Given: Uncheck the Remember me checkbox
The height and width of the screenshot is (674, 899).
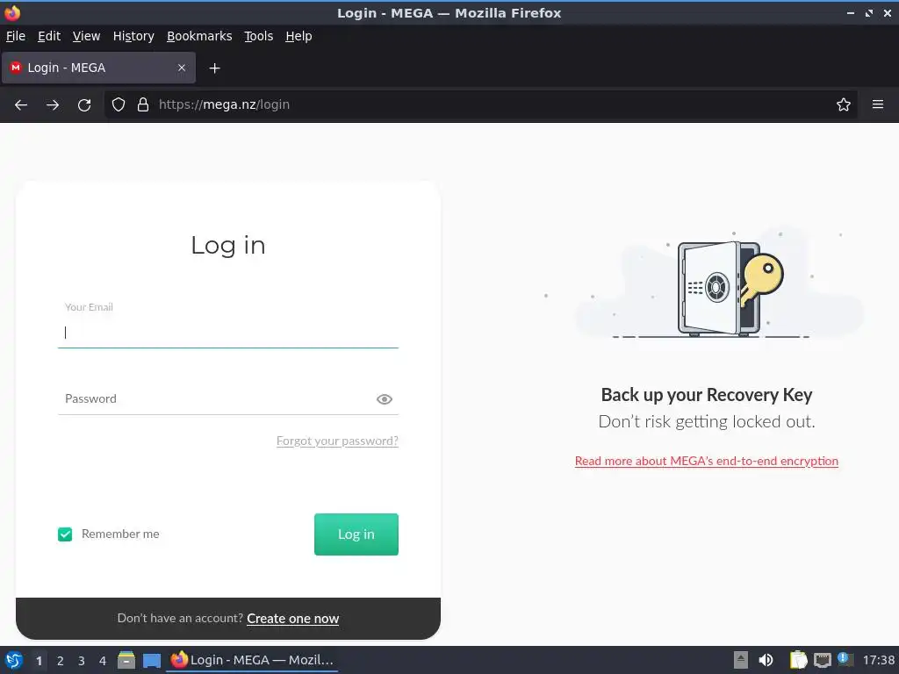Looking at the screenshot, I should click(x=65, y=534).
